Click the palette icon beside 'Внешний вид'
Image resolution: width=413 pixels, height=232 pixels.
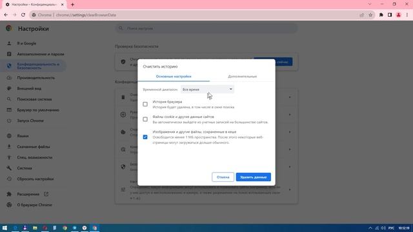(9, 89)
